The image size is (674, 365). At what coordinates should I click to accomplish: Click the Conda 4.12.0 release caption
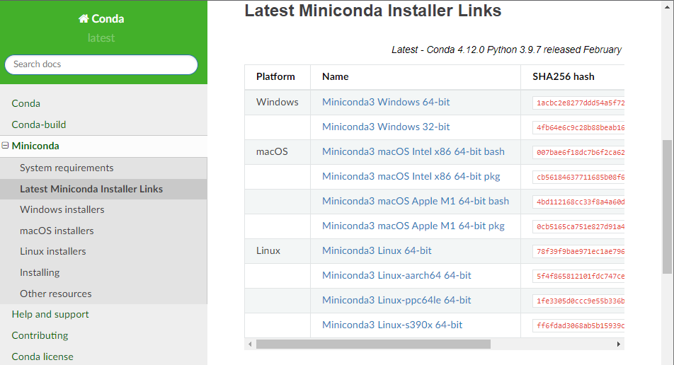tap(506, 50)
